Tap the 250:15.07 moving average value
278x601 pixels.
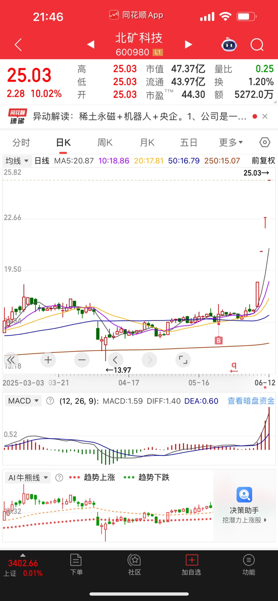pyautogui.click(x=222, y=161)
